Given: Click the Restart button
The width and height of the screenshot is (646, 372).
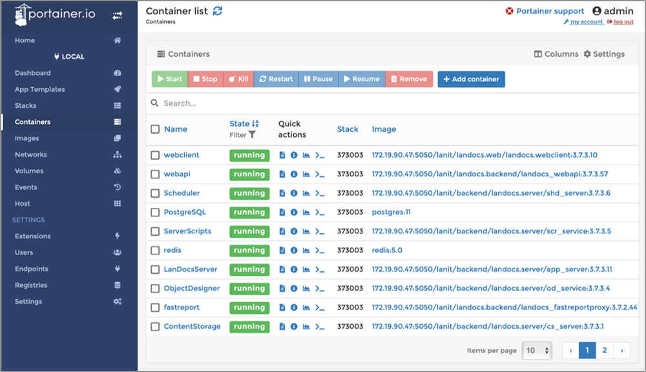Looking at the screenshot, I should click(x=276, y=79).
